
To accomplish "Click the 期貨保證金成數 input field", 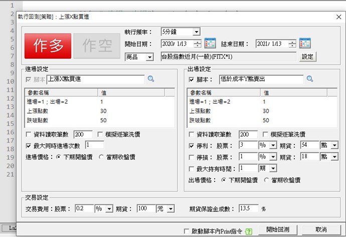I will (249, 208).
